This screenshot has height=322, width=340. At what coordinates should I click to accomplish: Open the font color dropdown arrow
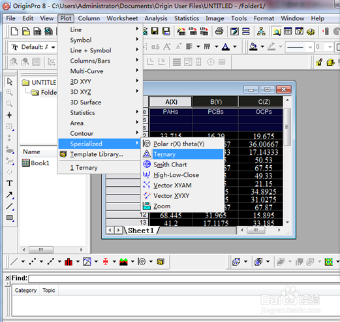point(235,46)
